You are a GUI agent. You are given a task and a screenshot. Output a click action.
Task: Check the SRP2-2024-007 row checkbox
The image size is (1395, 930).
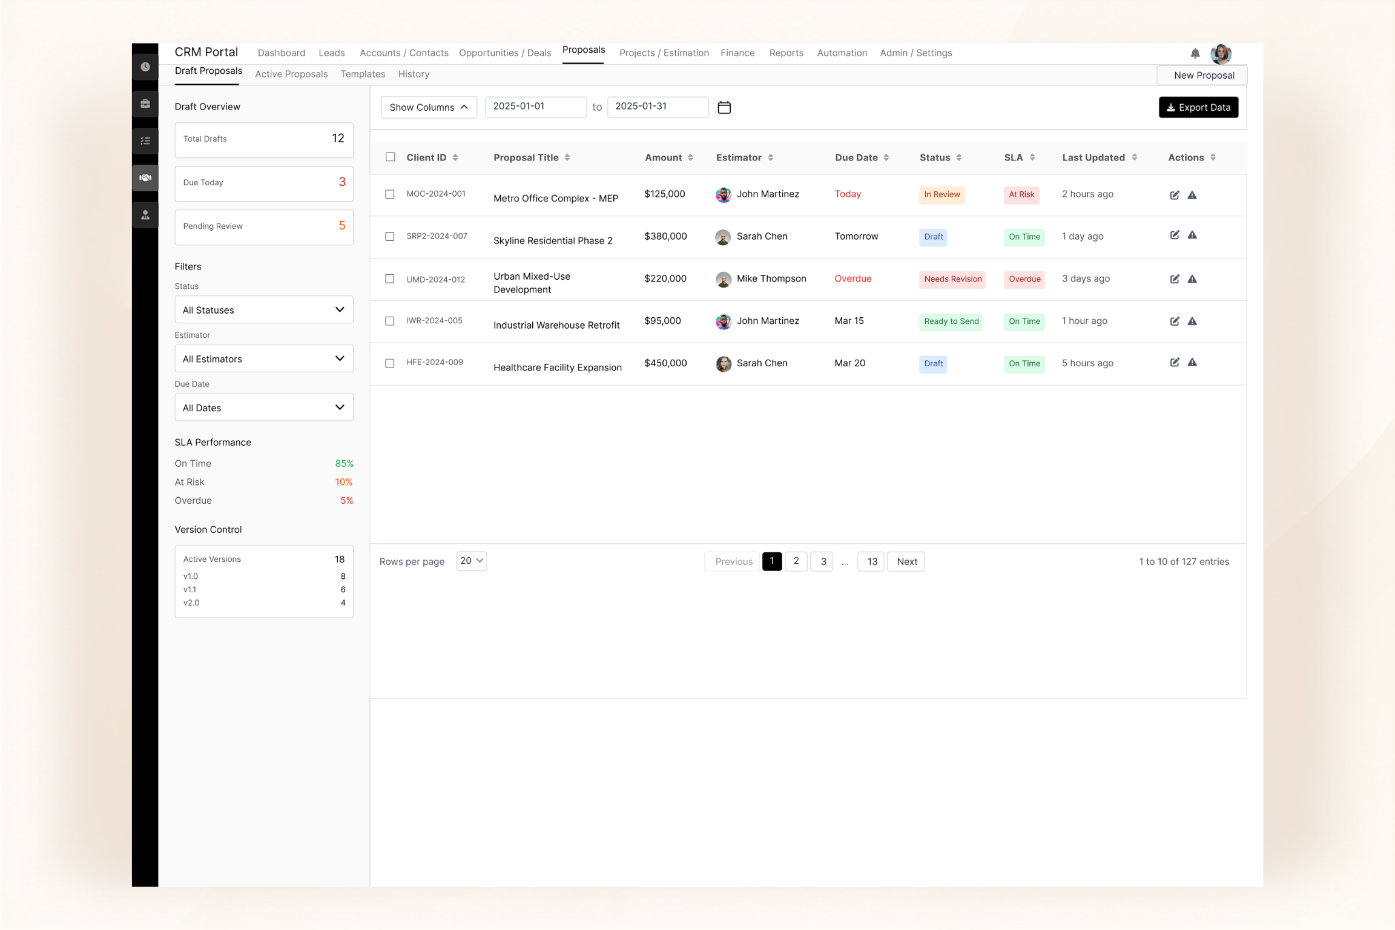pos(390,237)
